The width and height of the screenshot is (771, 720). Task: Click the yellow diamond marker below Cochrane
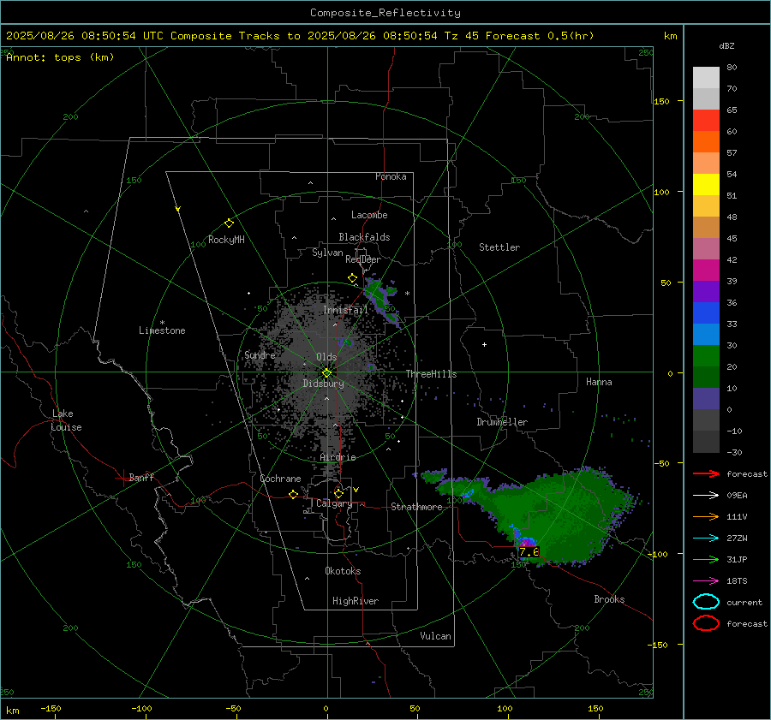[x=293, y=495]
